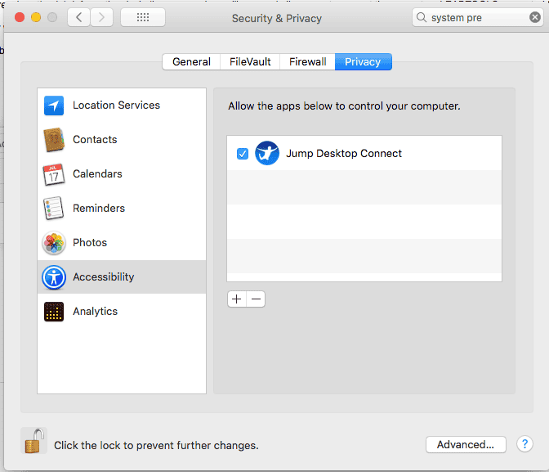Remove an app with the minus button
Image resolution: width=549 pixels, height=472 pixels.
[256, 299]
